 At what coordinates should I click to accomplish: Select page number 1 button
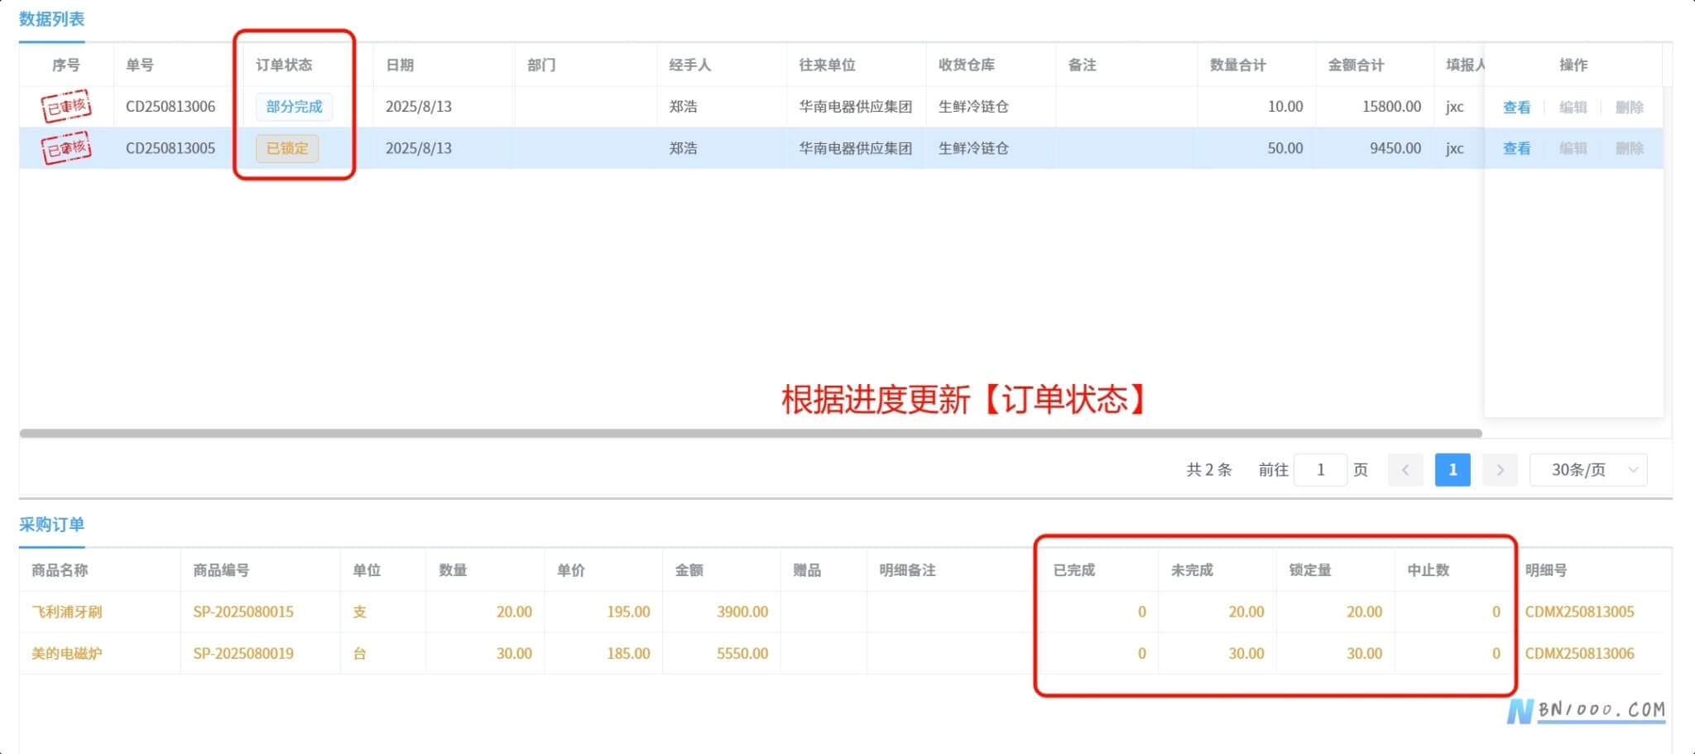pyautogui.click(x=1453, y=470)
